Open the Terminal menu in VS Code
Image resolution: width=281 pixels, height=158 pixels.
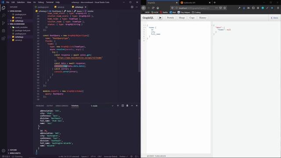pyautogui.click(x=50, y=2)
